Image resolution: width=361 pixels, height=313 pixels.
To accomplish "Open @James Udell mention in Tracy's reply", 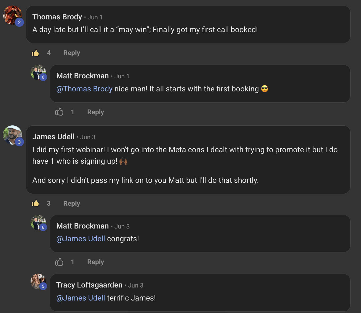I will click(81, 298).
